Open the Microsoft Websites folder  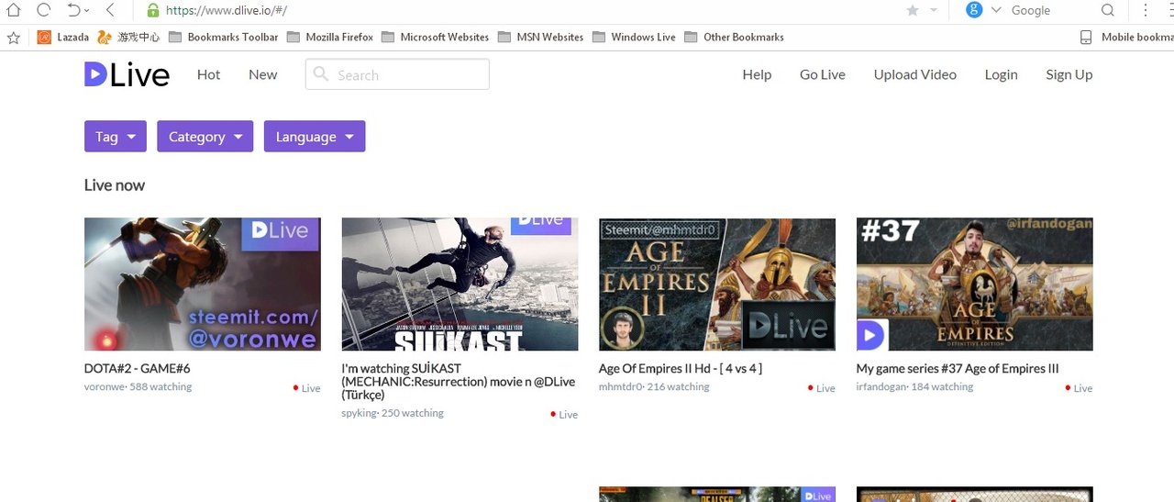click(436, 38)
